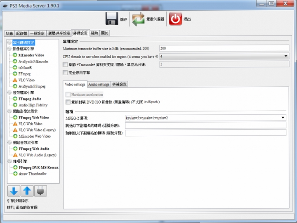Screen dimensions: 297x223
Task: Click green icon beside tsMuxeR
Action: [15, 67]
